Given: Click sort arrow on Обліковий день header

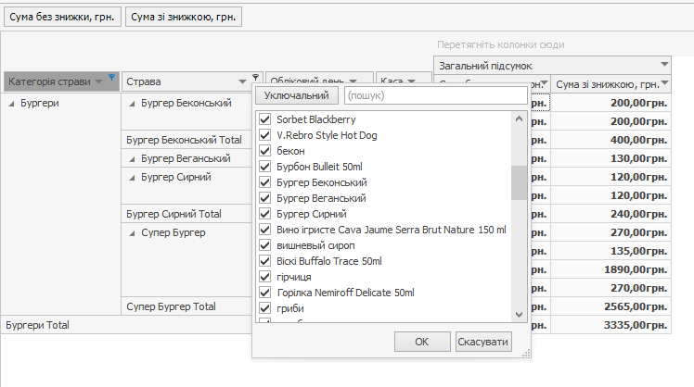Looking at the screenshot, I should coord(354,82).
